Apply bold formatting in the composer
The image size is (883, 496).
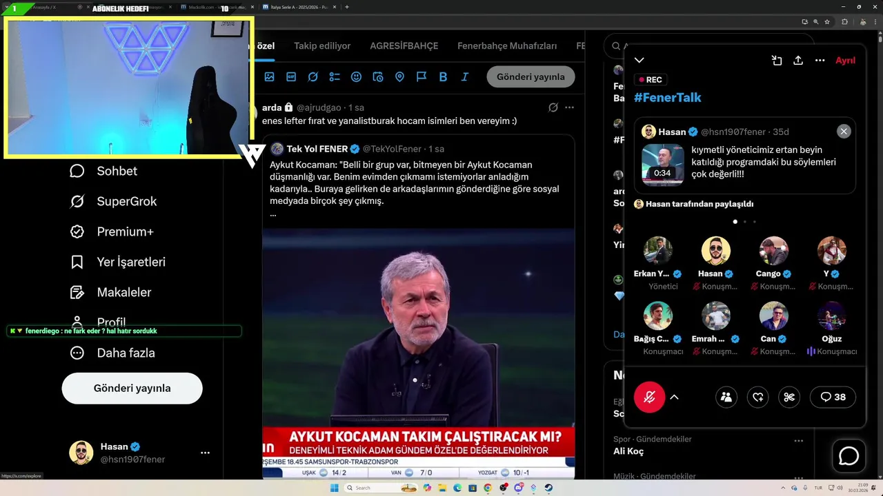pyautogui.click(x=443, y=76)
